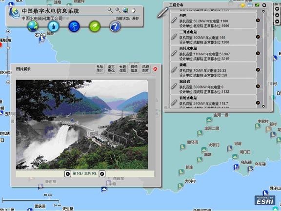Click the app logo beside the title
Screen dimensions: 281x211
tap(14, 13)
